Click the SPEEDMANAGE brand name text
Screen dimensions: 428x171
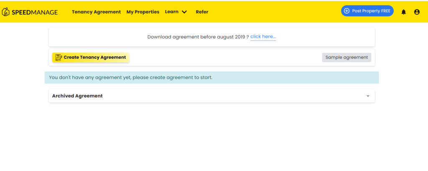pyautogui.click(x=35, y=12)
